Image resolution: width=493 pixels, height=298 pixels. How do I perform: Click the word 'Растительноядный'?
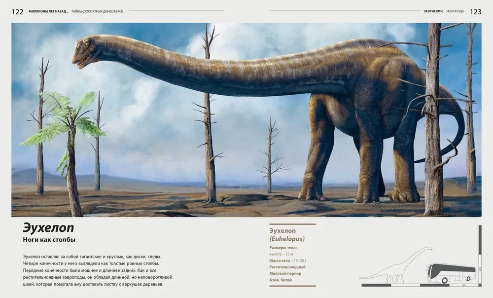tap(287, 267)
